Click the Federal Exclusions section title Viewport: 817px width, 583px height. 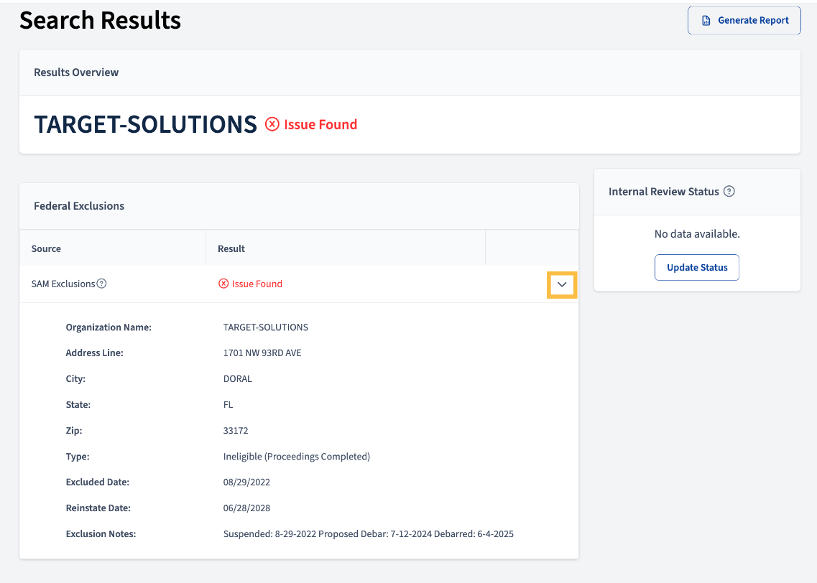click(79, 206)
